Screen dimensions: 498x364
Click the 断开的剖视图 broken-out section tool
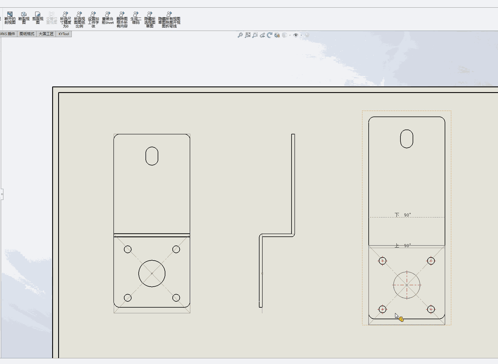pos(10,18)
